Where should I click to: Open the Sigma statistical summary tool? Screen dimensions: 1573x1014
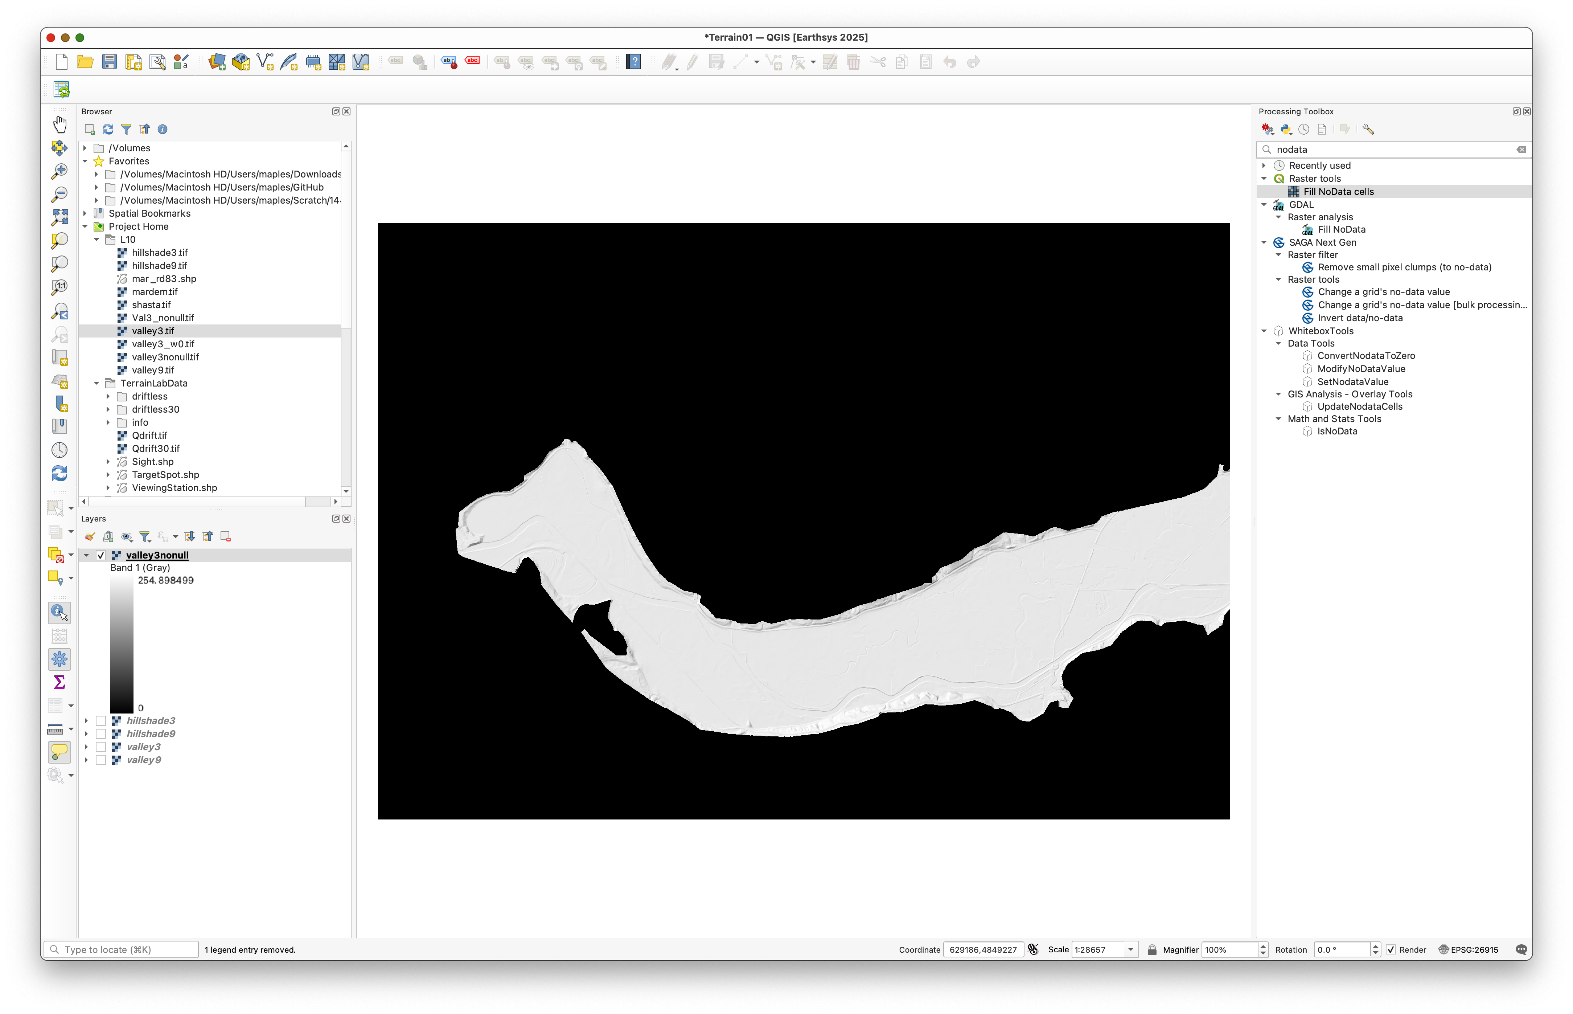59,682
